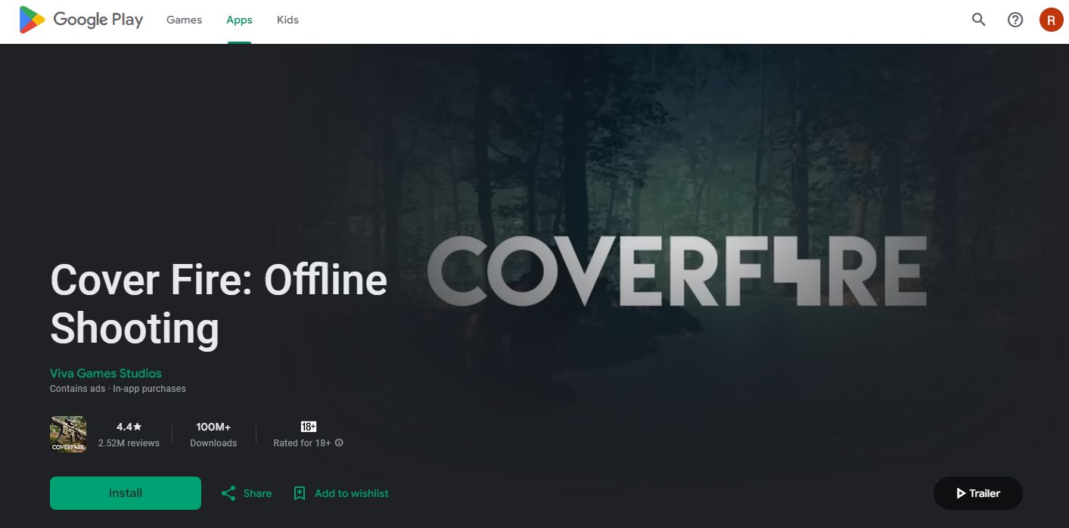Click the 18+ content rating badge

click(x=309, y=427)
